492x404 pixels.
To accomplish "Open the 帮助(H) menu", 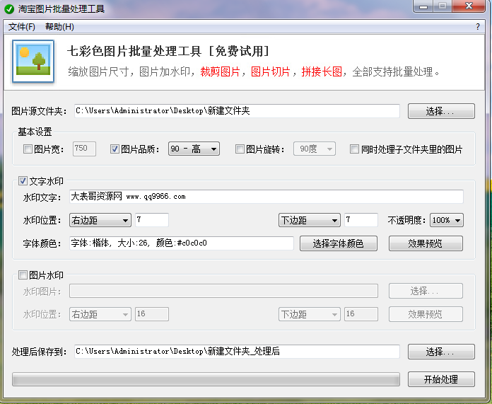I will 59,27.
